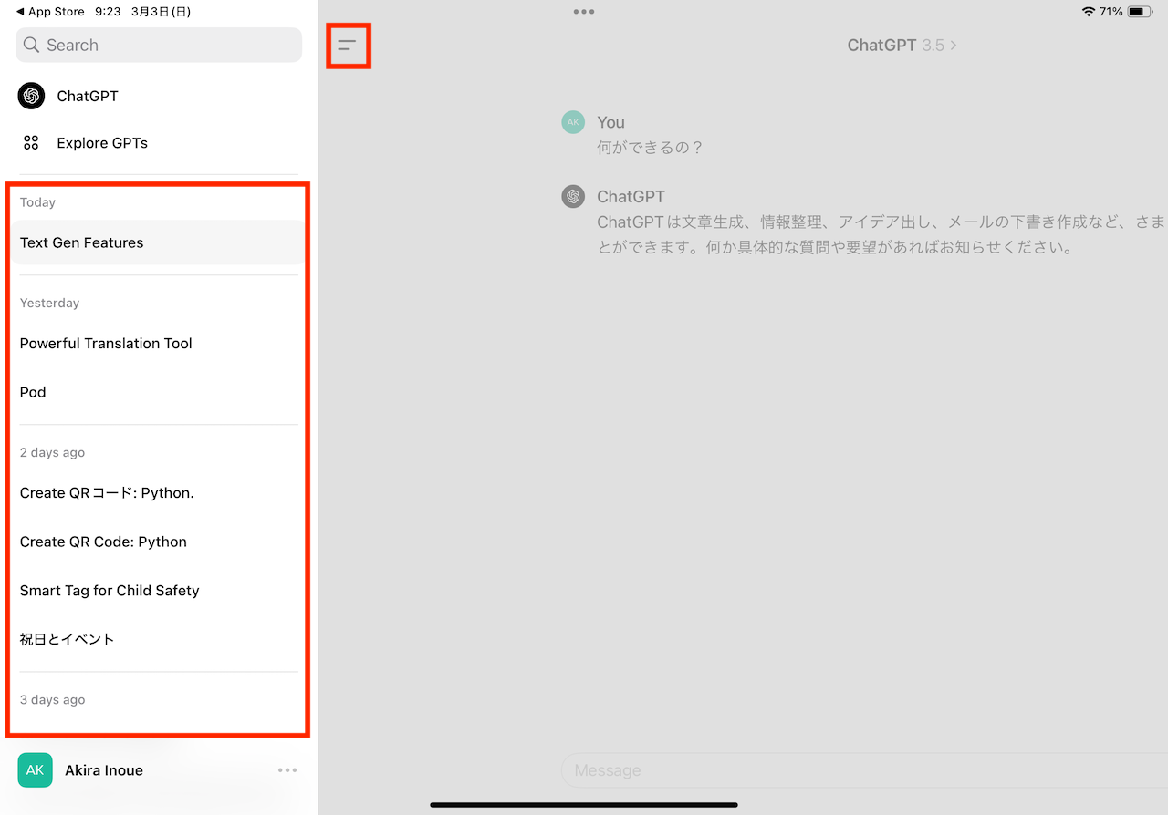This screenshot has width=1168, height=815.
Task: Tap the ChatGPT sender name in conversation
Action: (631, 196)
